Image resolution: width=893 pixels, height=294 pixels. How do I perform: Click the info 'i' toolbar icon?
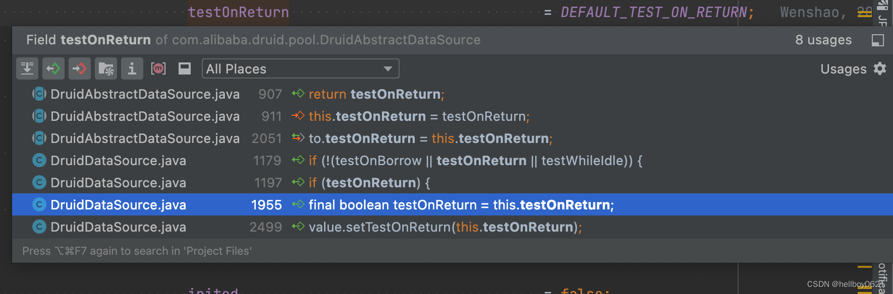[x=132, y=68]
